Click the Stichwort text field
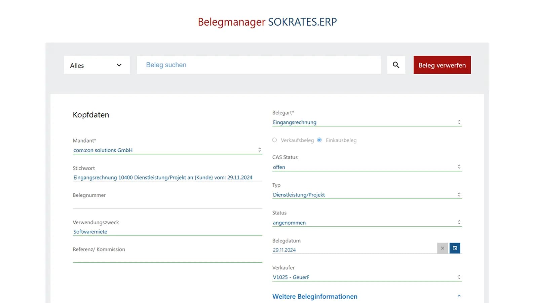Image resolution: width=538 pixels, height=303 pixels. [x=167, y=177]
